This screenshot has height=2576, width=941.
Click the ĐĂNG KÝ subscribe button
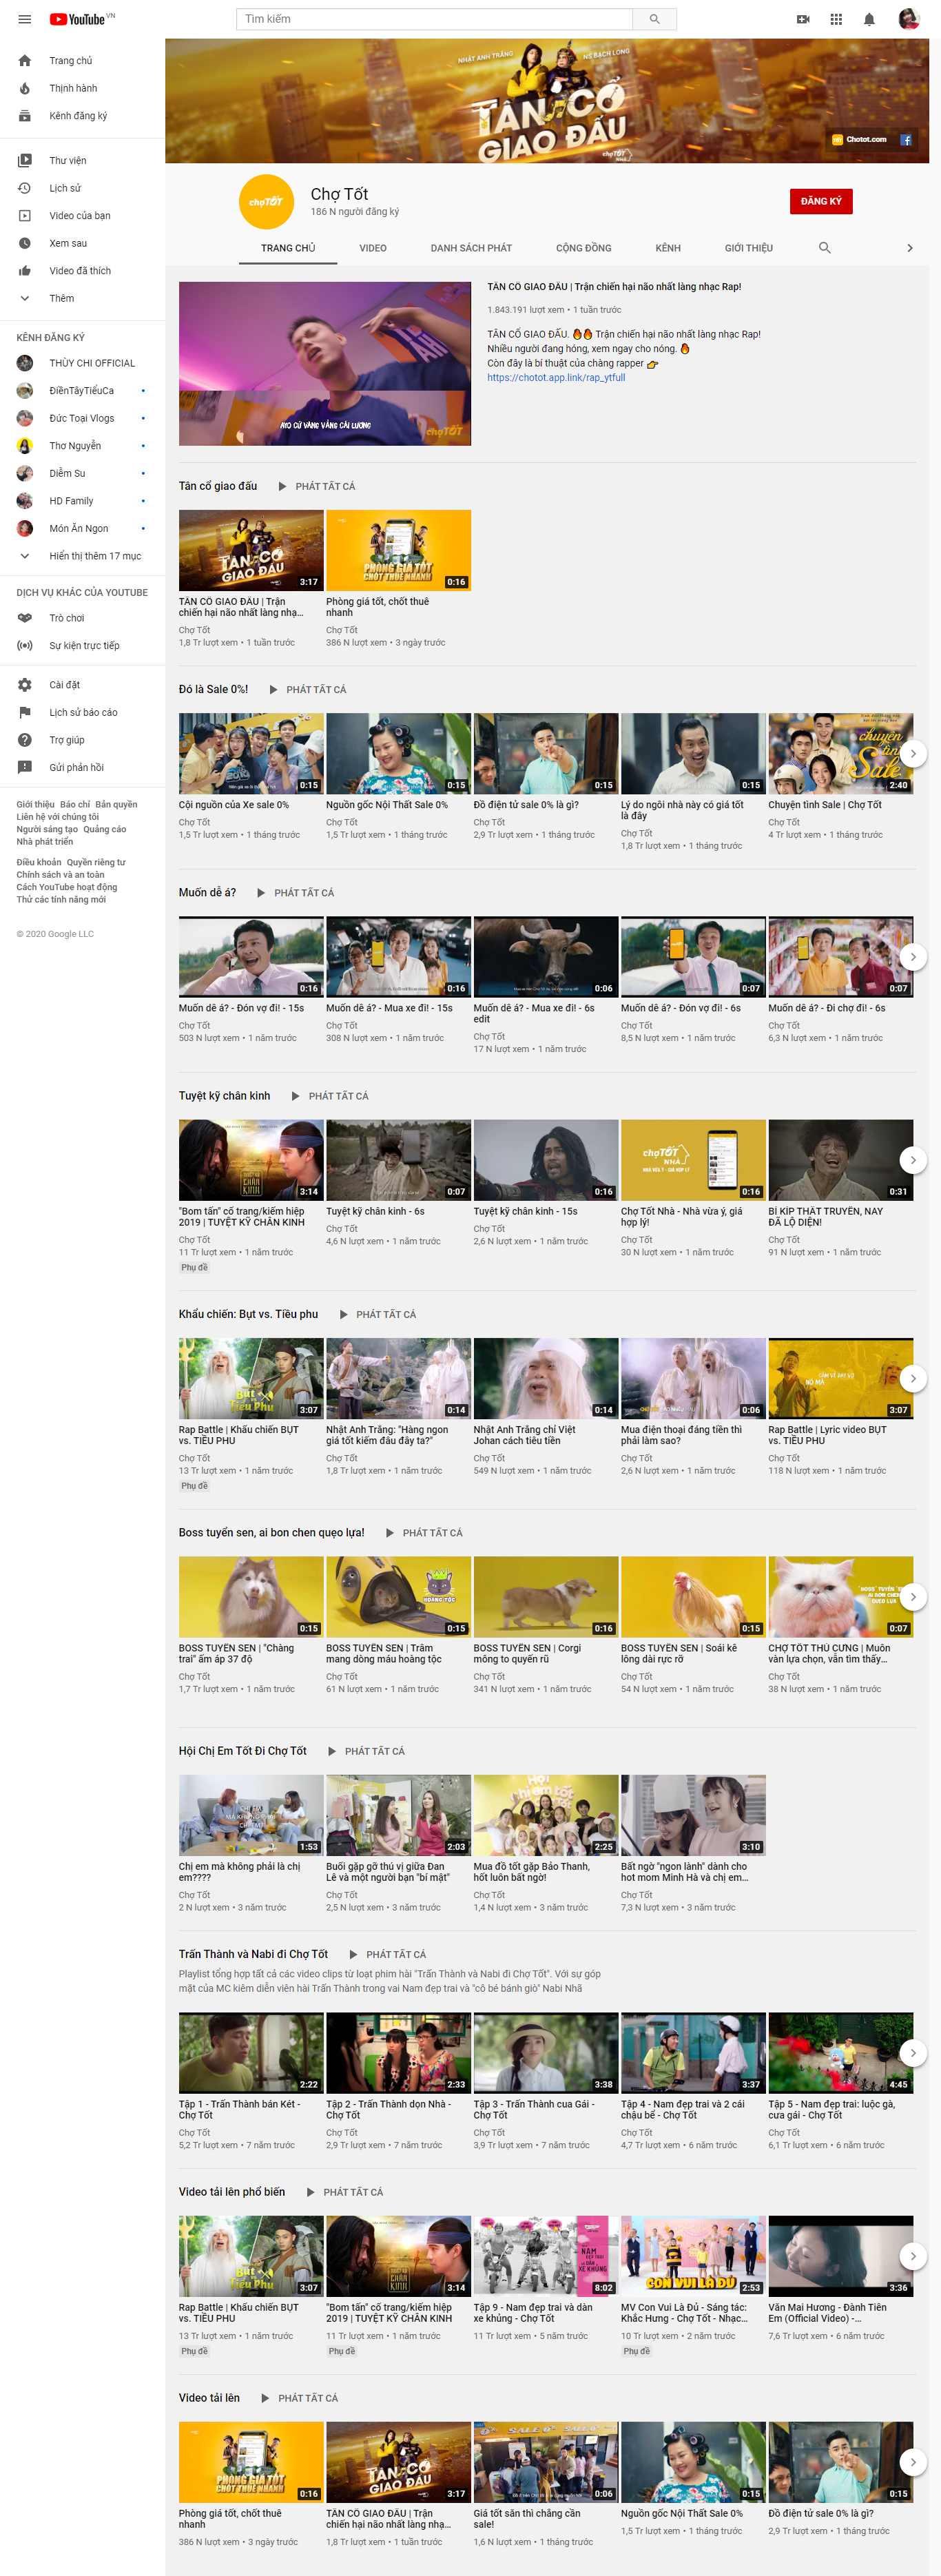pos(820,201)
